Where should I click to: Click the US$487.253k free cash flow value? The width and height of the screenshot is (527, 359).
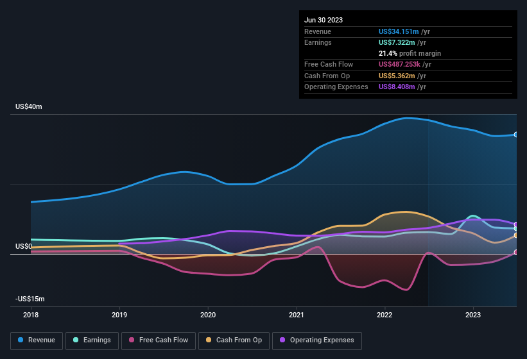(x=399, y=64)
